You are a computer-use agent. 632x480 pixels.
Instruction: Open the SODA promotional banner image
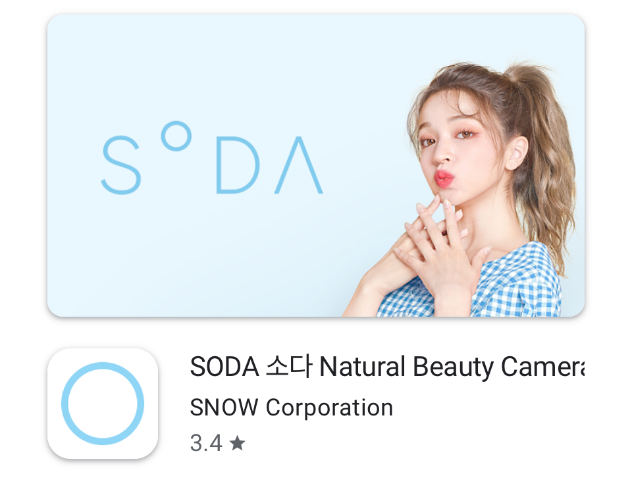(x=316, y=165)
